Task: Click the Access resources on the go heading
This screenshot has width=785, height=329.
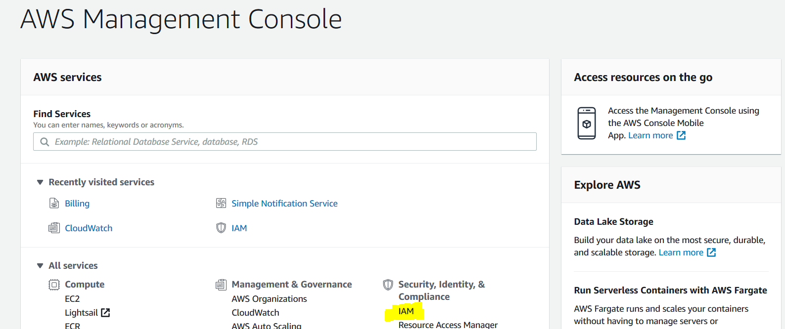Action: (643, 77)
